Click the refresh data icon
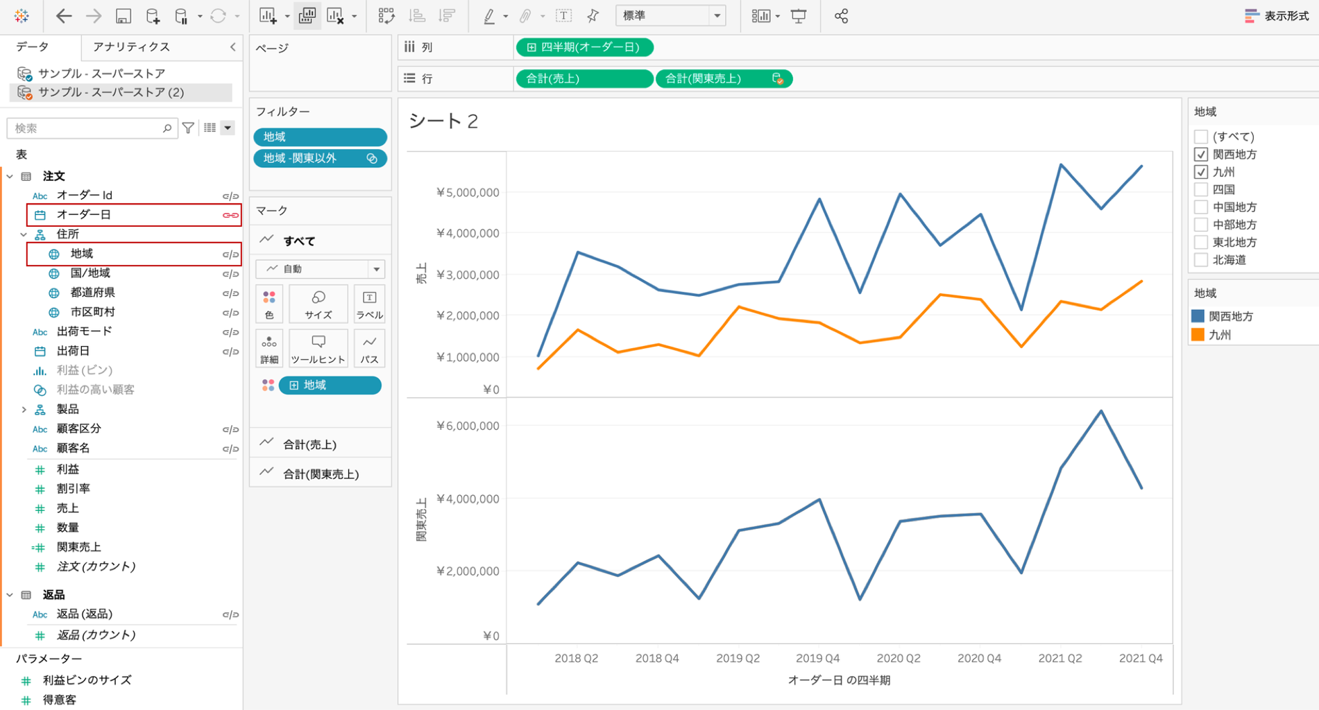The height and width of the screenshot is (710, 1319). click(x=218, y=15)
